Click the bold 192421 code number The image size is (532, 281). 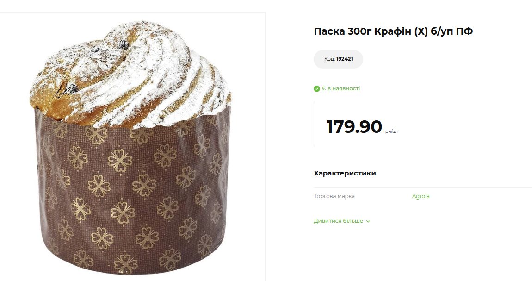(345, 59)
